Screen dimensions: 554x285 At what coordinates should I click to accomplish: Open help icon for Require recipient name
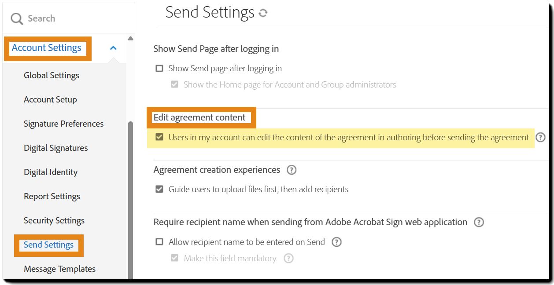point(479,222)
